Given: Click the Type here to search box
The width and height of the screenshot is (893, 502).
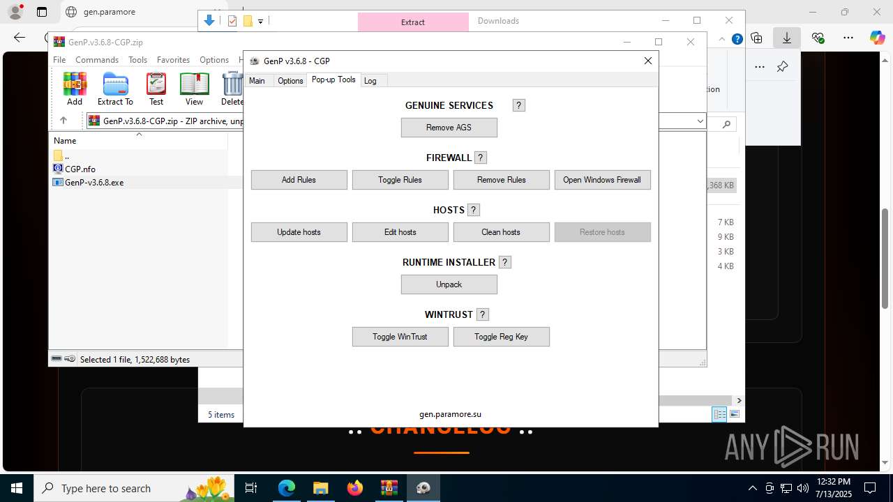Looking at the screenshot, I should tap(133, 488).
